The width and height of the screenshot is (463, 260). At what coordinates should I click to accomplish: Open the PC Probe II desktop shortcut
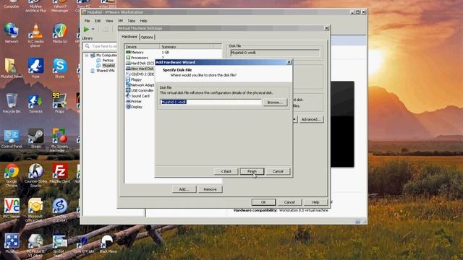(x=35, y=245)
